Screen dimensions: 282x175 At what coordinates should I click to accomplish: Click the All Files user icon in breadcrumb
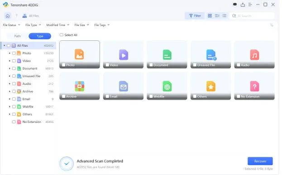tap(24, 16)
